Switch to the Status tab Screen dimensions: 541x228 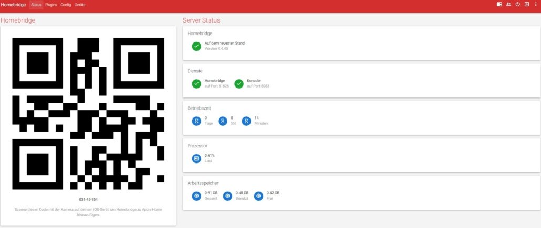pos(36,5)
